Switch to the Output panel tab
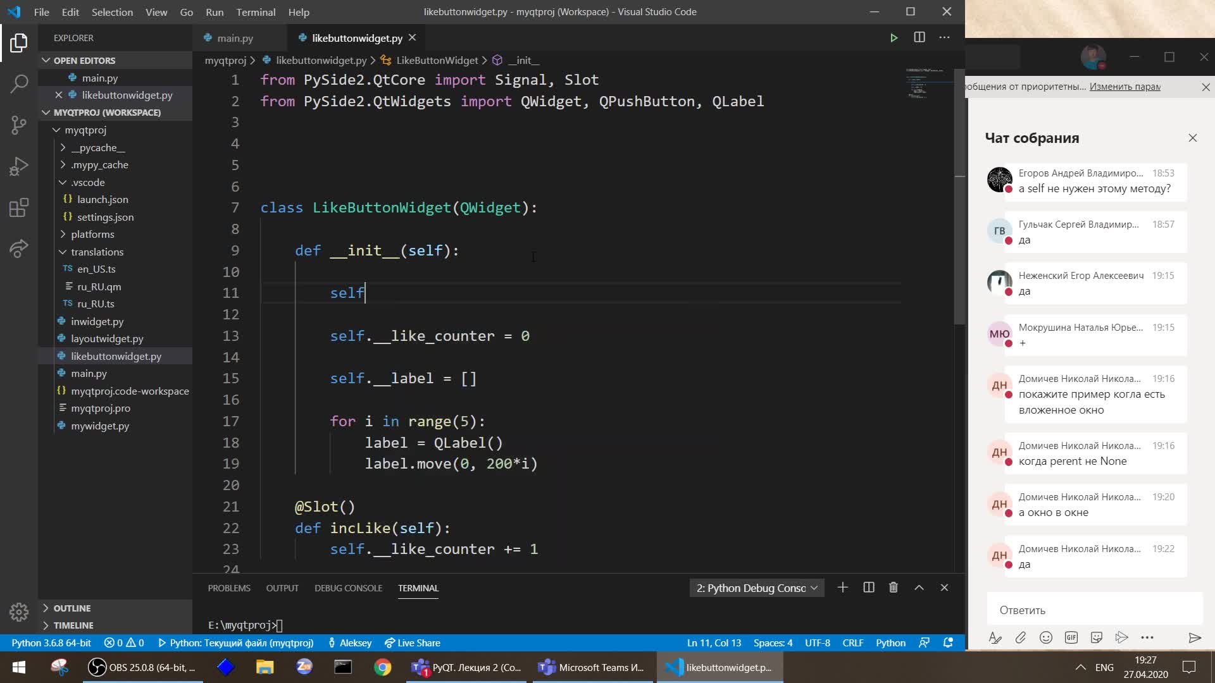Viewport: 1215px width, 683px height. pos(282,588)
